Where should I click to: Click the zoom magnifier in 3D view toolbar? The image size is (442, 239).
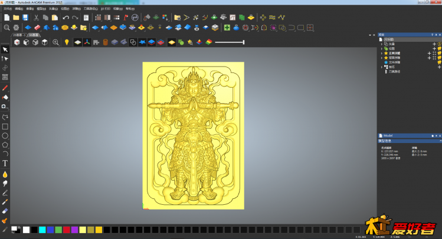tap(55, 42)
